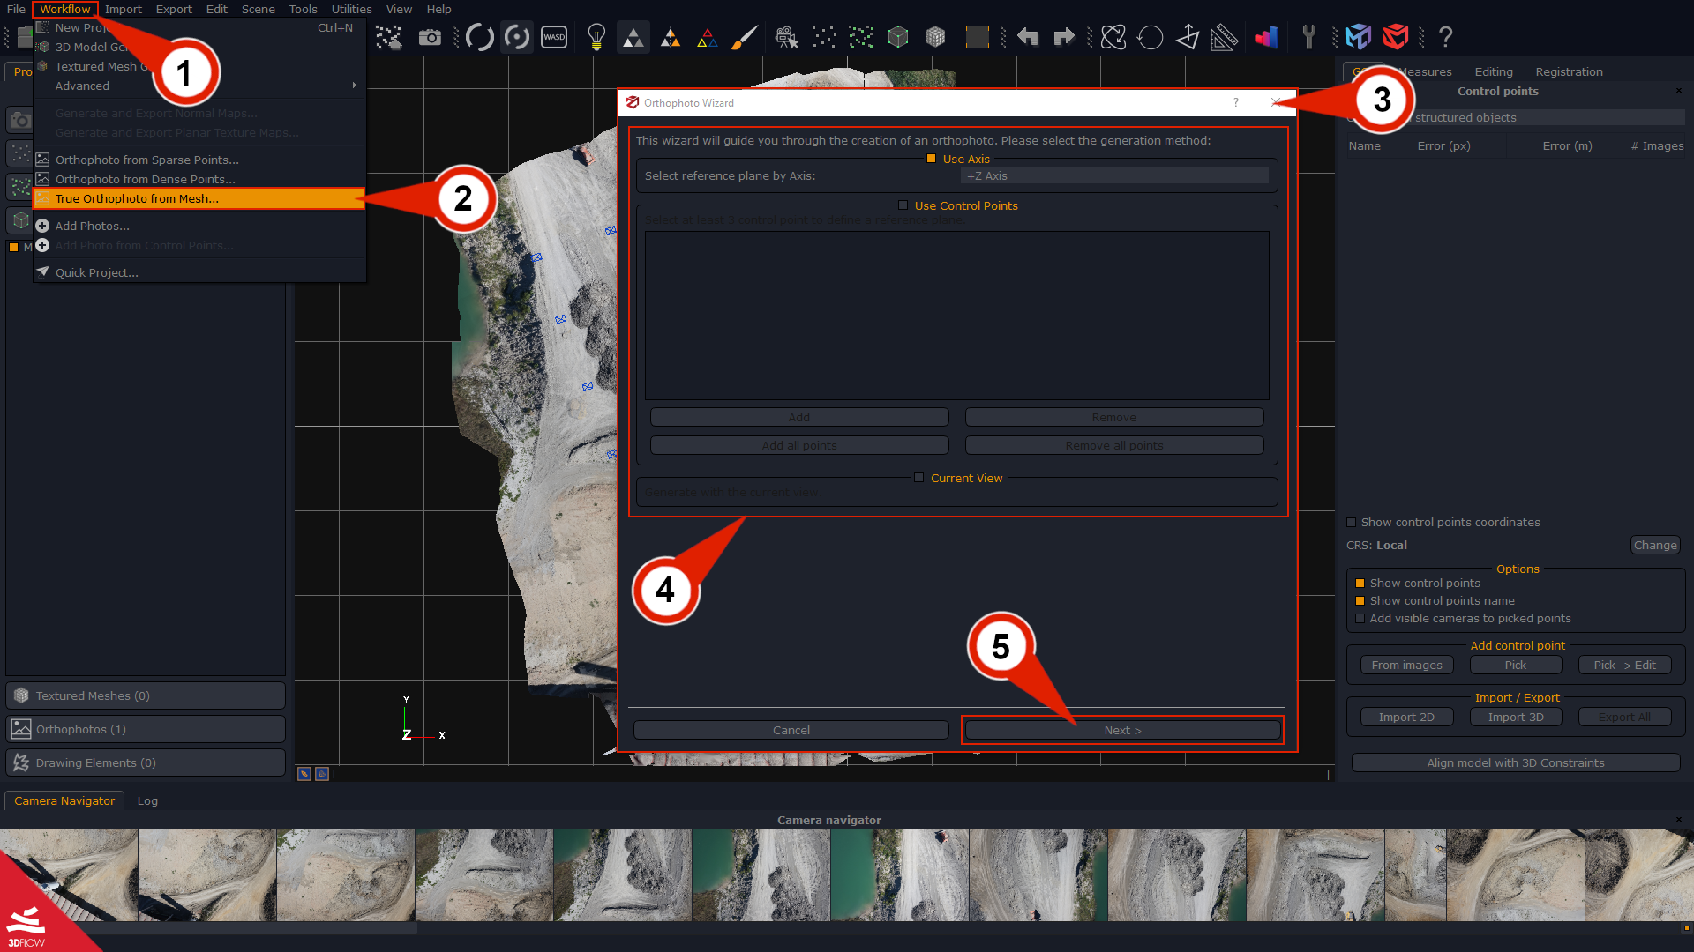The height and width of the screenshot is (952, 1694).
Task: Select Orthophoto from Sparse Points entry
Action: tap(199, 160)
